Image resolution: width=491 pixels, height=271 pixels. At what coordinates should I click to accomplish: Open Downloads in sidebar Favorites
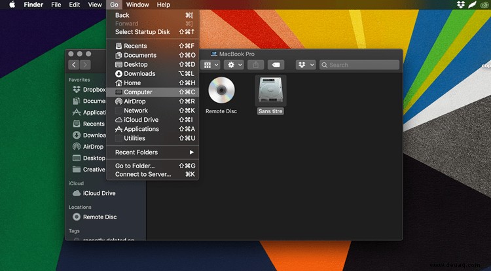point(89,135)
